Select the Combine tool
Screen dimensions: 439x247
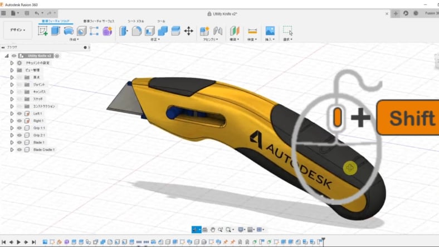pos(163,31)
